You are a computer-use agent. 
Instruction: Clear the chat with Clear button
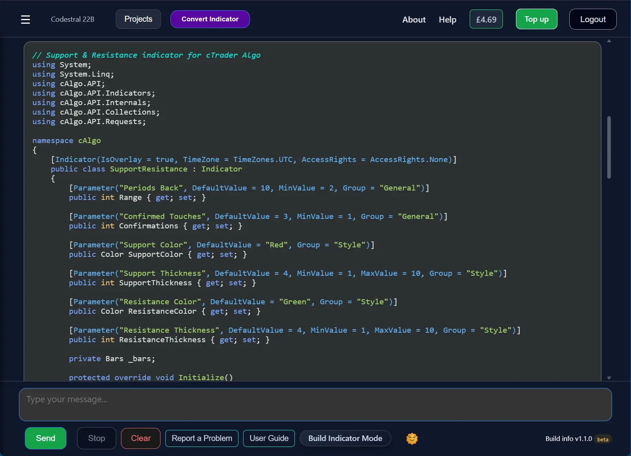[x=140, y=438]
